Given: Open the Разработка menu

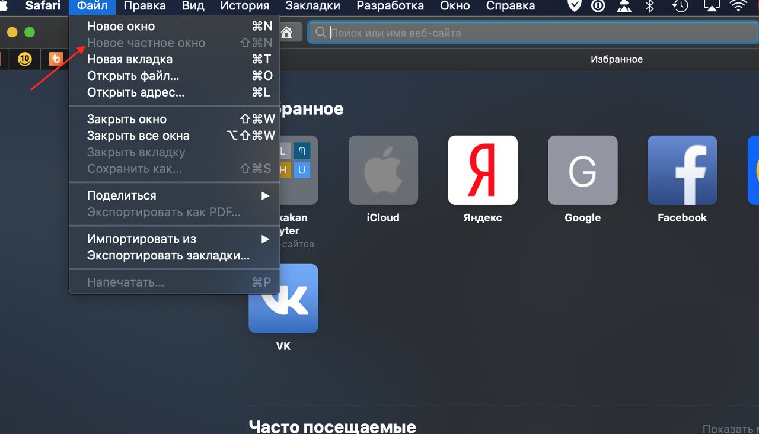Looking at the screenshot, I should point(390,7).
